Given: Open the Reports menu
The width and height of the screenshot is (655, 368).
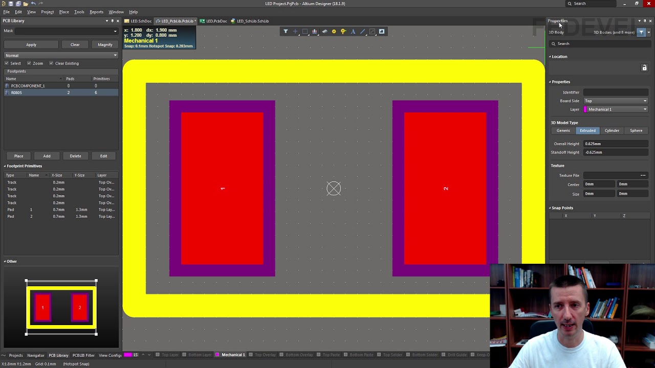Looking at the screenshot, I should pos(96,12).
